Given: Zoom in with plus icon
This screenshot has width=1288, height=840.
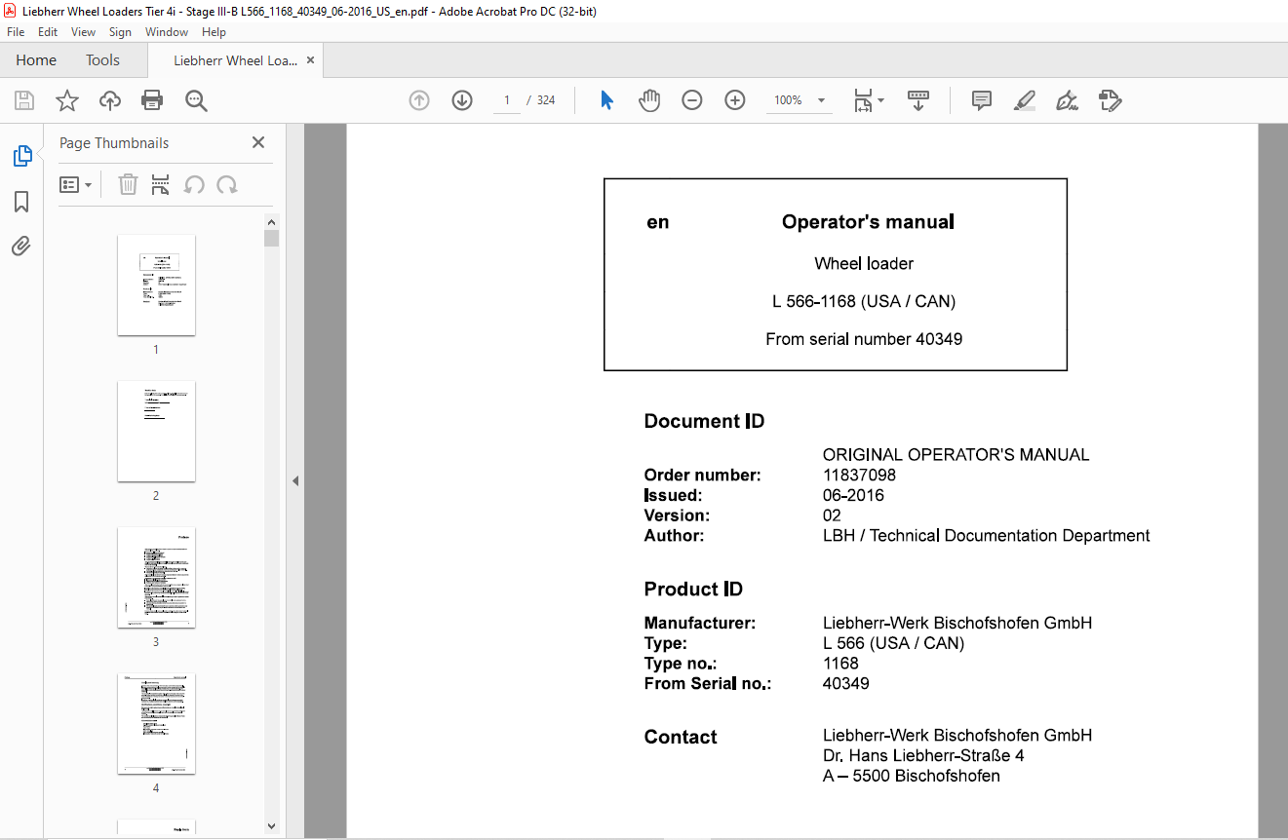Looking at the screenshot, I should coord(735,100).
